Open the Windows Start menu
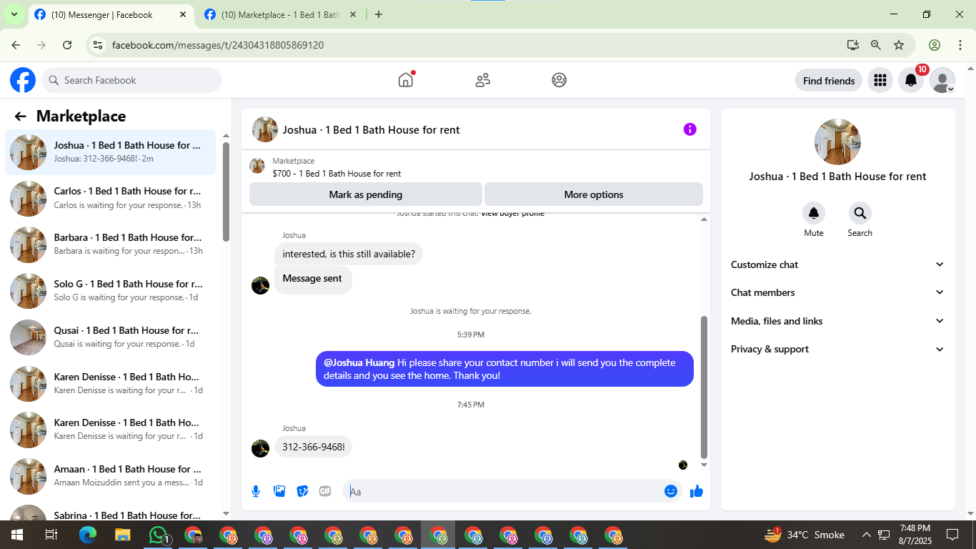The height and width of the screenshot is (549, 976). (x=16, y=535)
